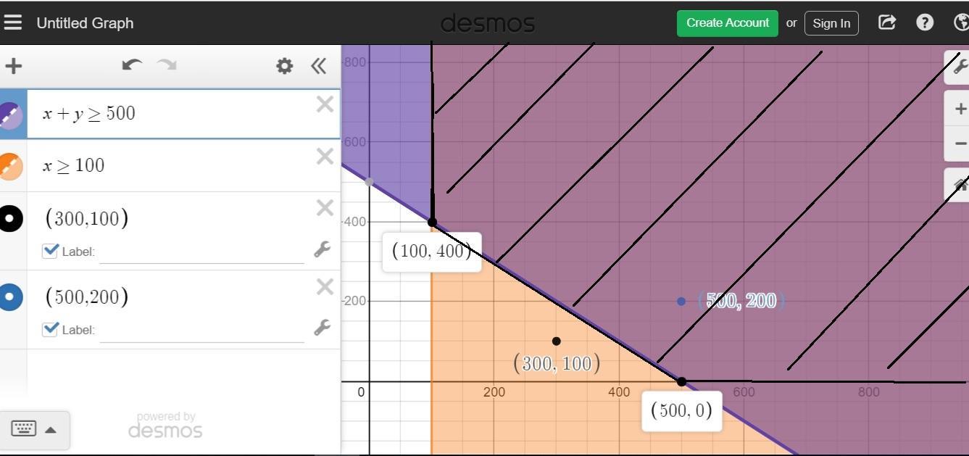969x456 pixels.
Task: Click the Untitled Graph title
Action: (85, 23)
